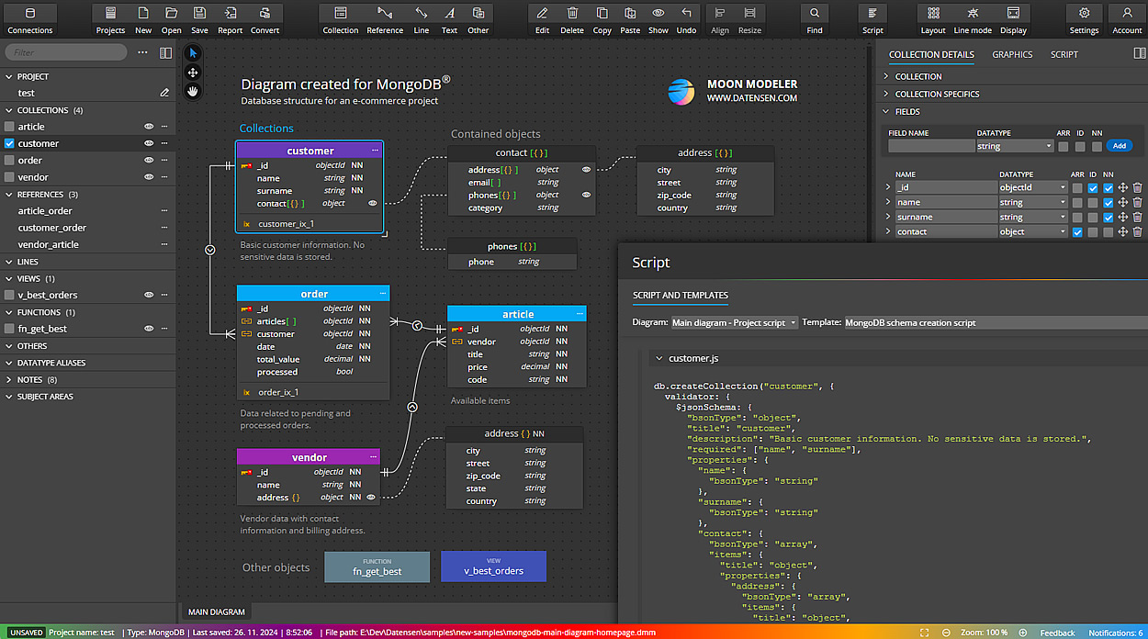Click the Add field button
Screen dimensions: 1148x639
pyautogui.click(x=1119, y=146)
